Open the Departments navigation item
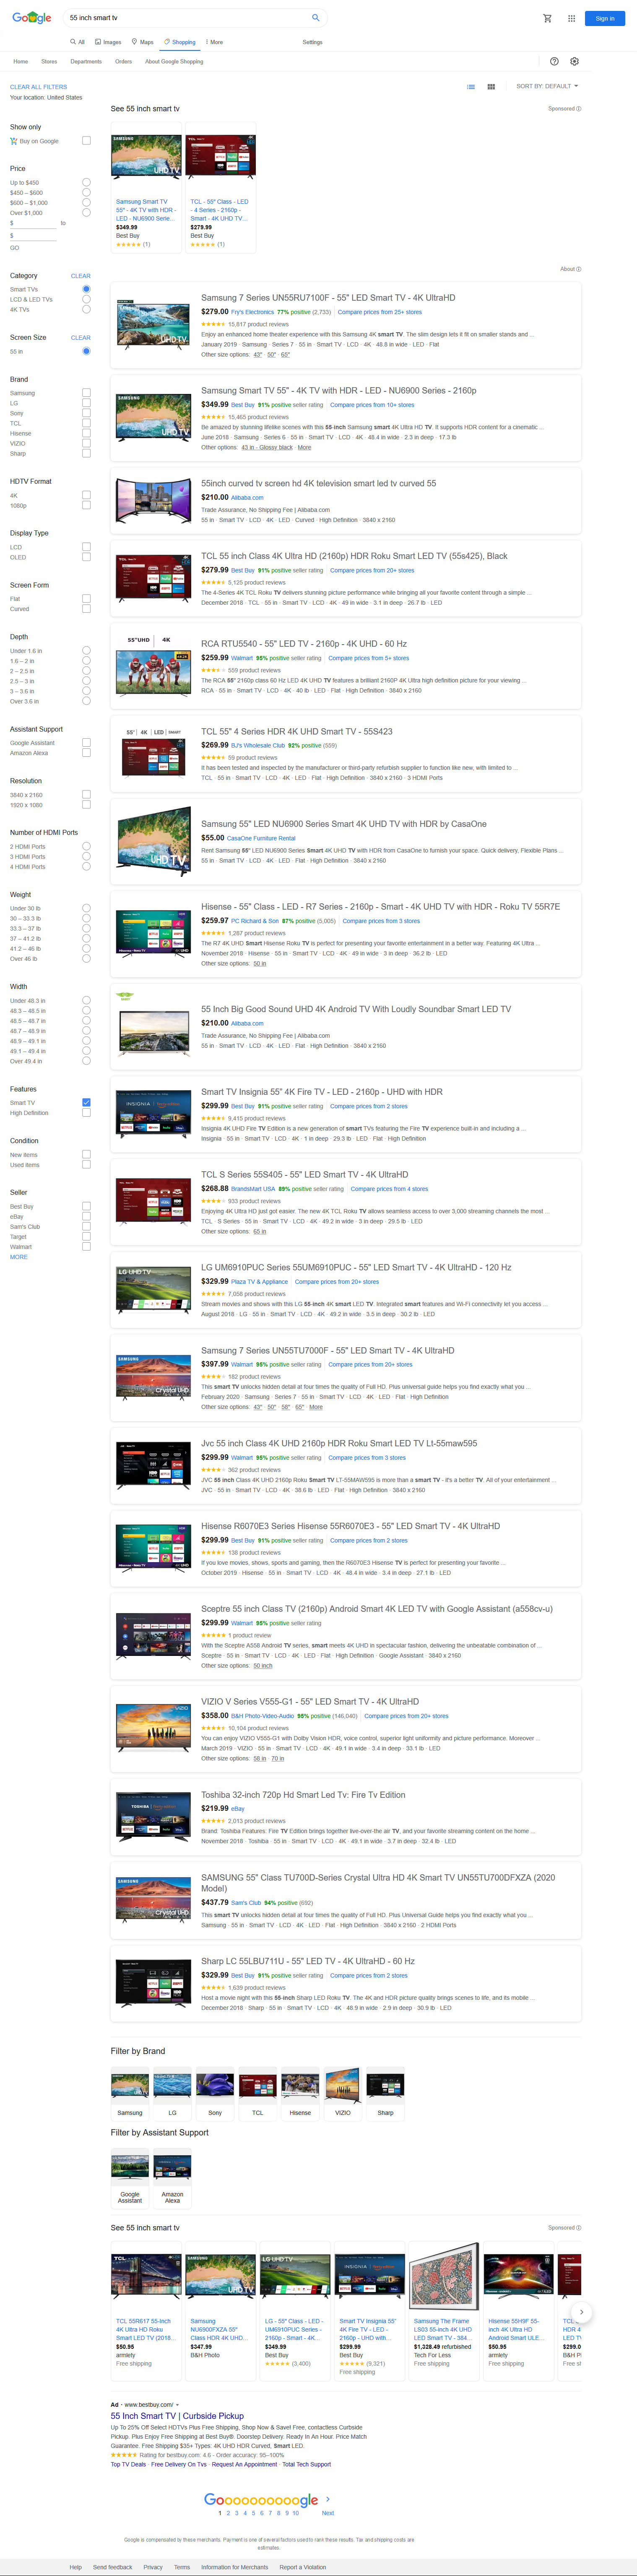The height and width of the screenshot is (2576, 637). tap(86, 62)
